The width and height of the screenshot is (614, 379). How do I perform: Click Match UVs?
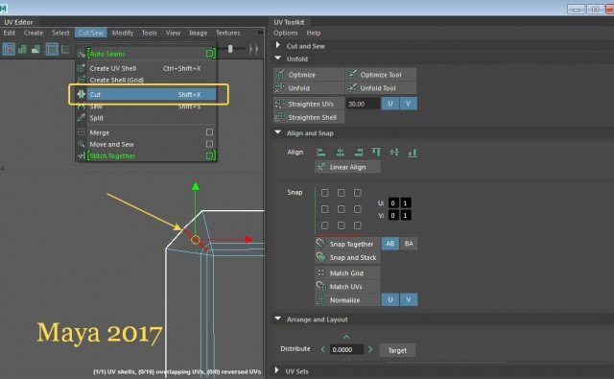(x=347, y=286)
